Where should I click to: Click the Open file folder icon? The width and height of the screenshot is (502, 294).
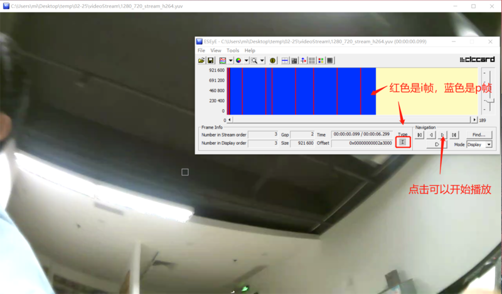pyautogui.click(x=201, y=61)
